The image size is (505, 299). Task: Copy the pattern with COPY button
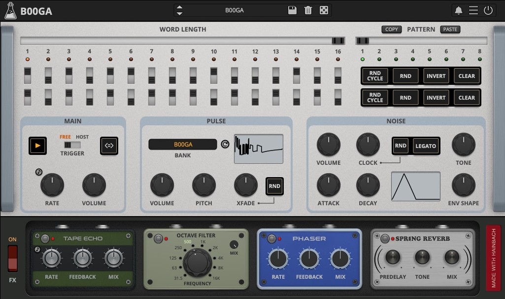point(391,29)
